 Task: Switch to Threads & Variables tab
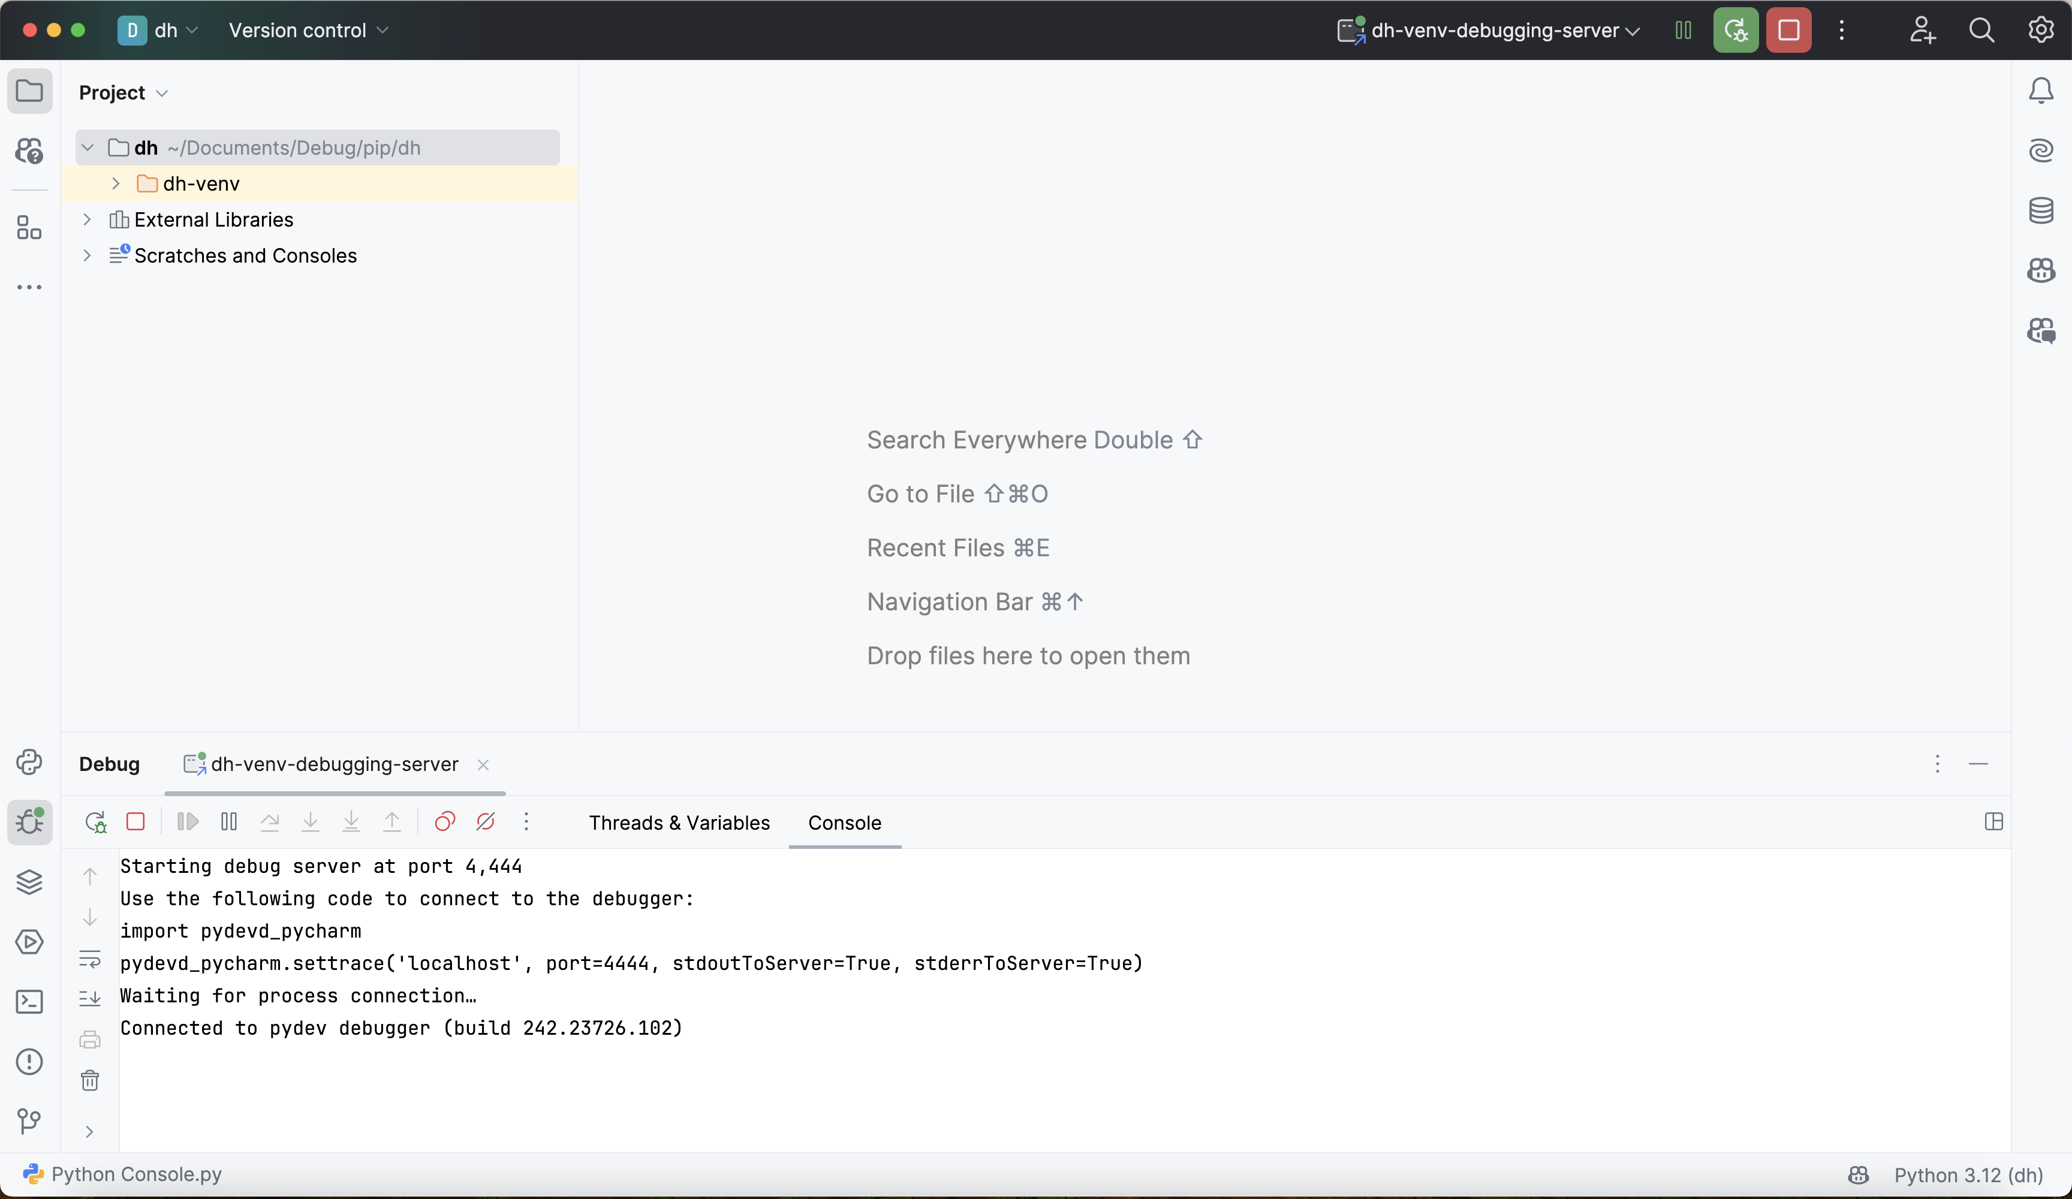pos(679,823)
